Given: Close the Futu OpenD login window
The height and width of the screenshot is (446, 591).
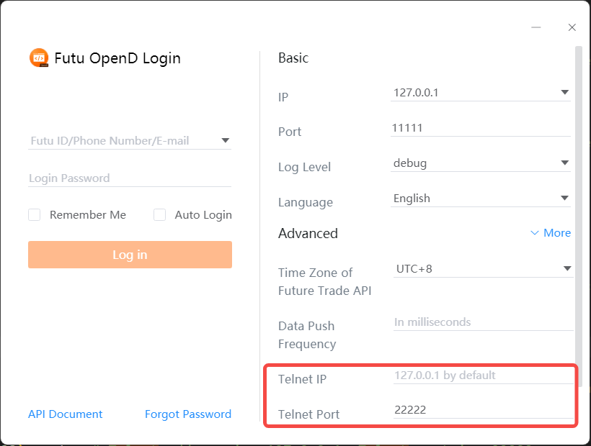Looking at the screenshot, I should coord(572,27).
